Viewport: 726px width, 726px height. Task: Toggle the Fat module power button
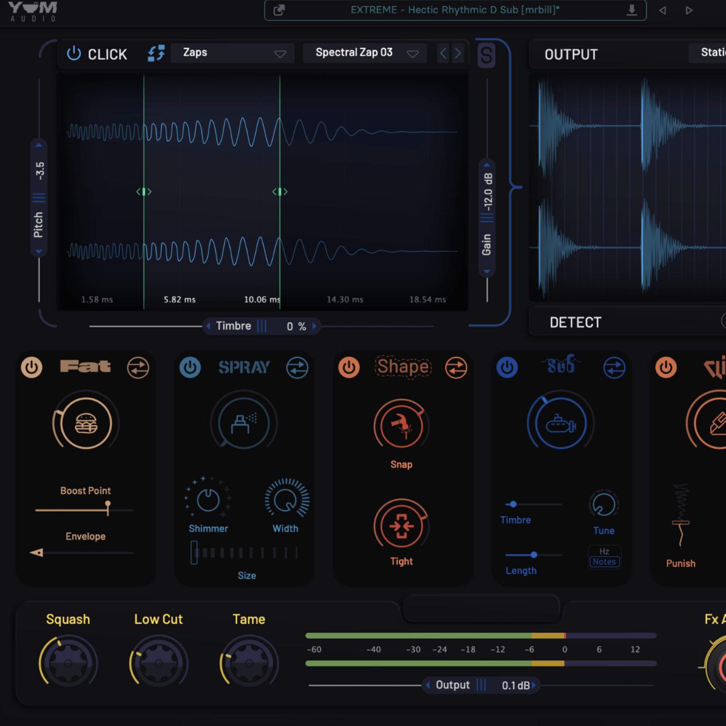pos(32,368)
